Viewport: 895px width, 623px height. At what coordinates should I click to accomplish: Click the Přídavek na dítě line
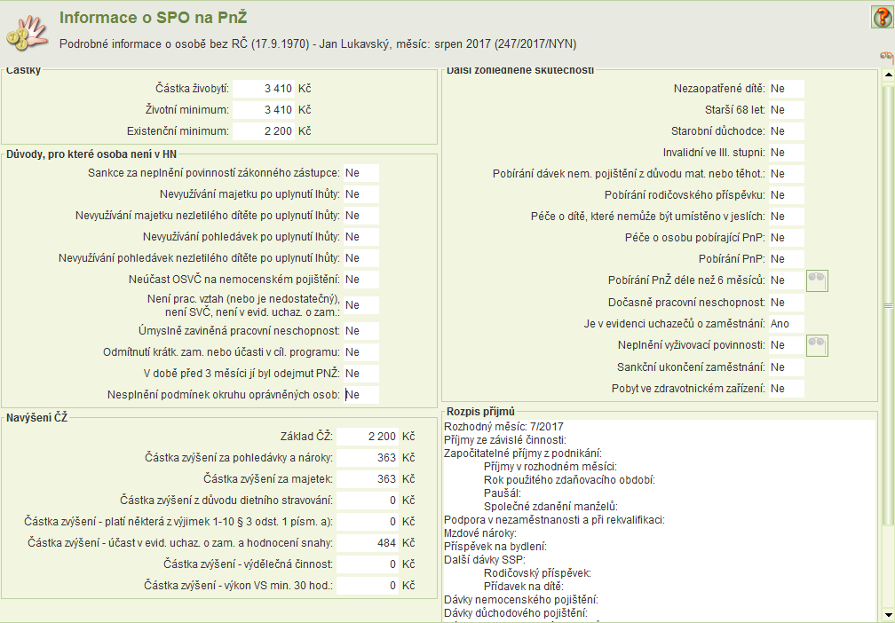524,587
